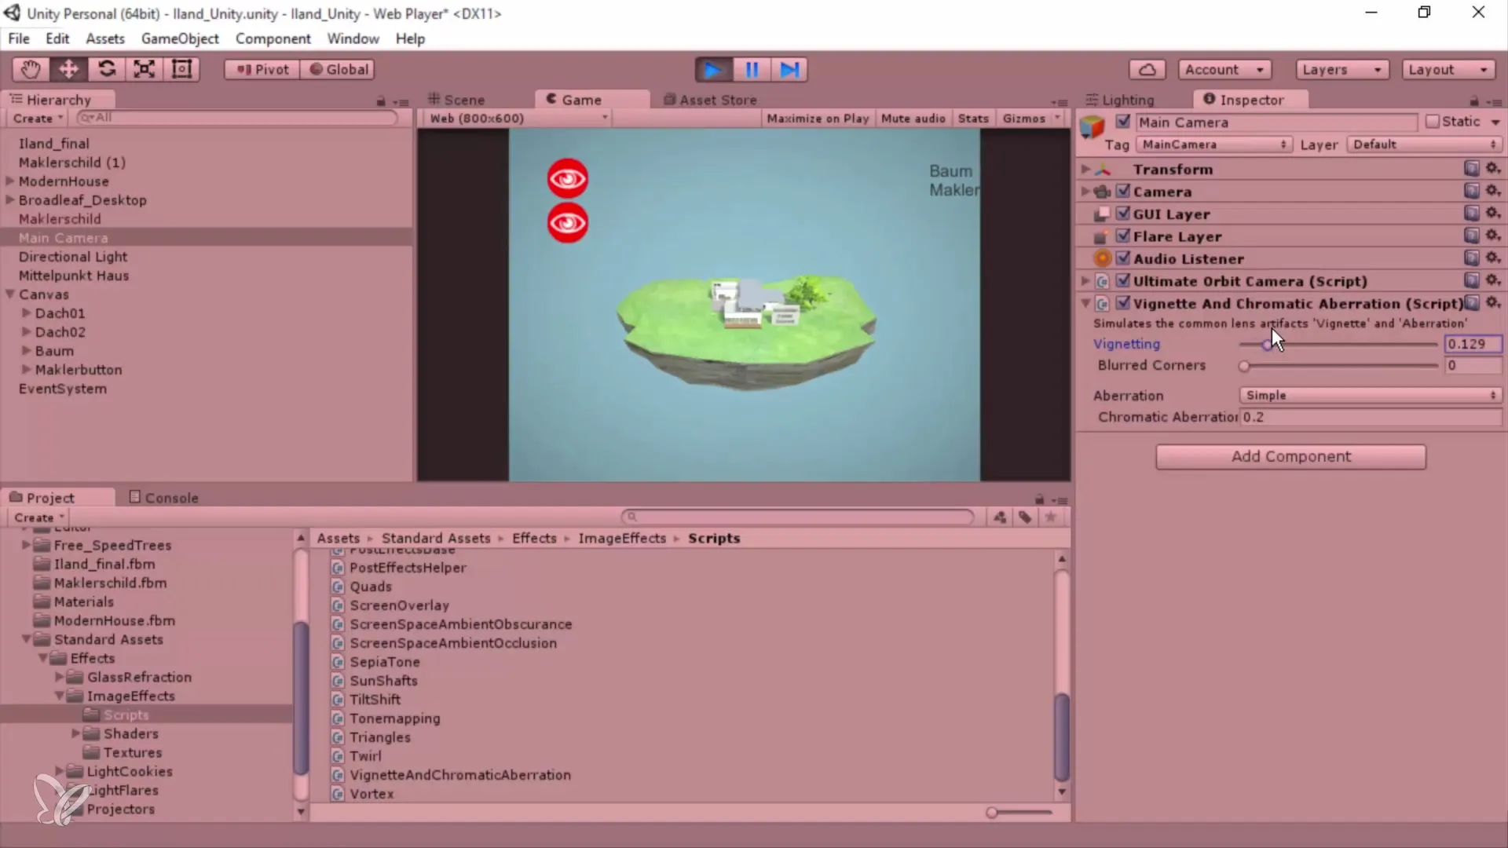Viewport: 1508px width, 848px height.
Task: Toggle the Inspector panel lock icon
Action: (1474, 101)
